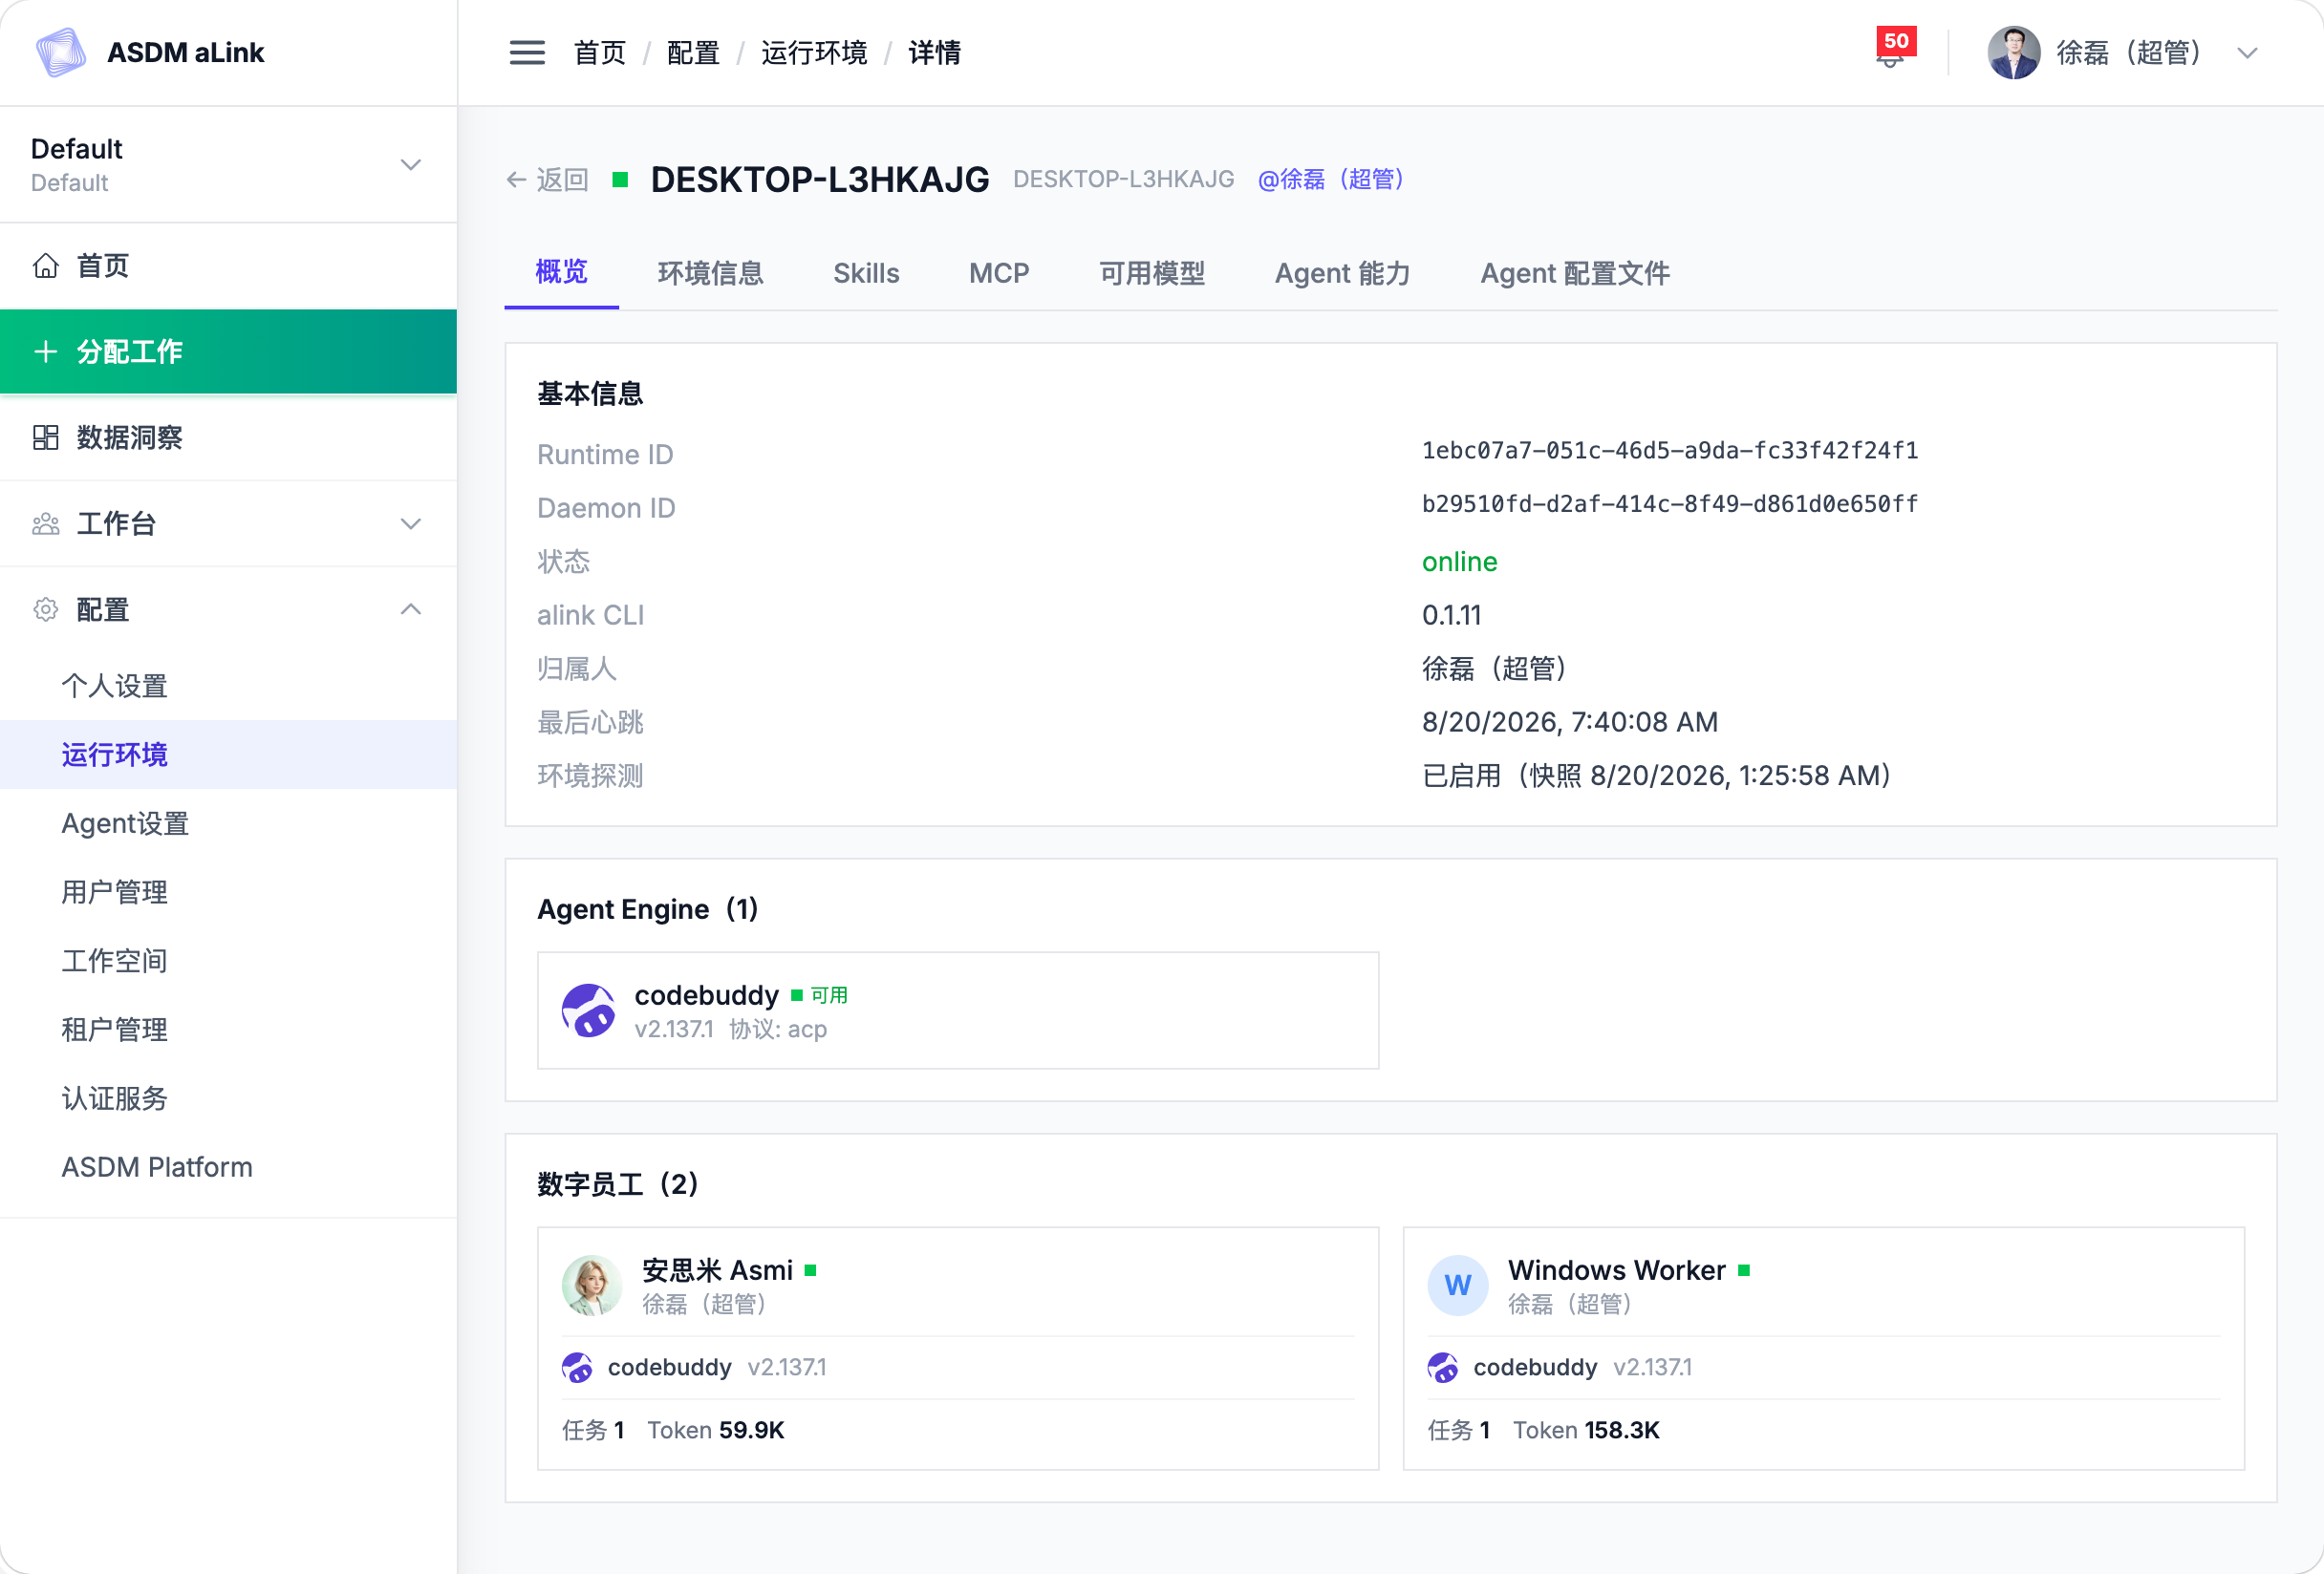The height and width of the screenshot is (1574, 2324).
Task: Click the ASDM aLink logo icon
Action: pyautogui.click(x=61, y=52)
